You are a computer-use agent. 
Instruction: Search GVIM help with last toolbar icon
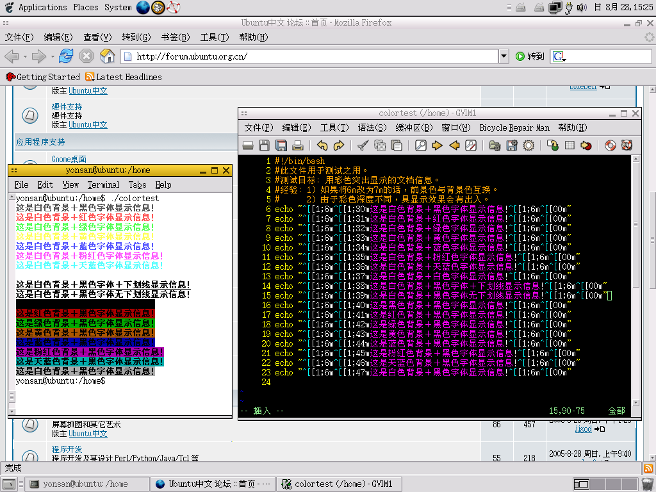click(627, 145)
